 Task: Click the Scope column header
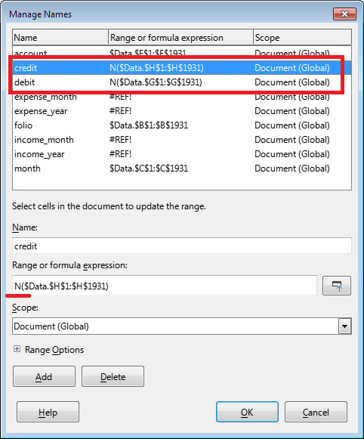pos(302,37)
